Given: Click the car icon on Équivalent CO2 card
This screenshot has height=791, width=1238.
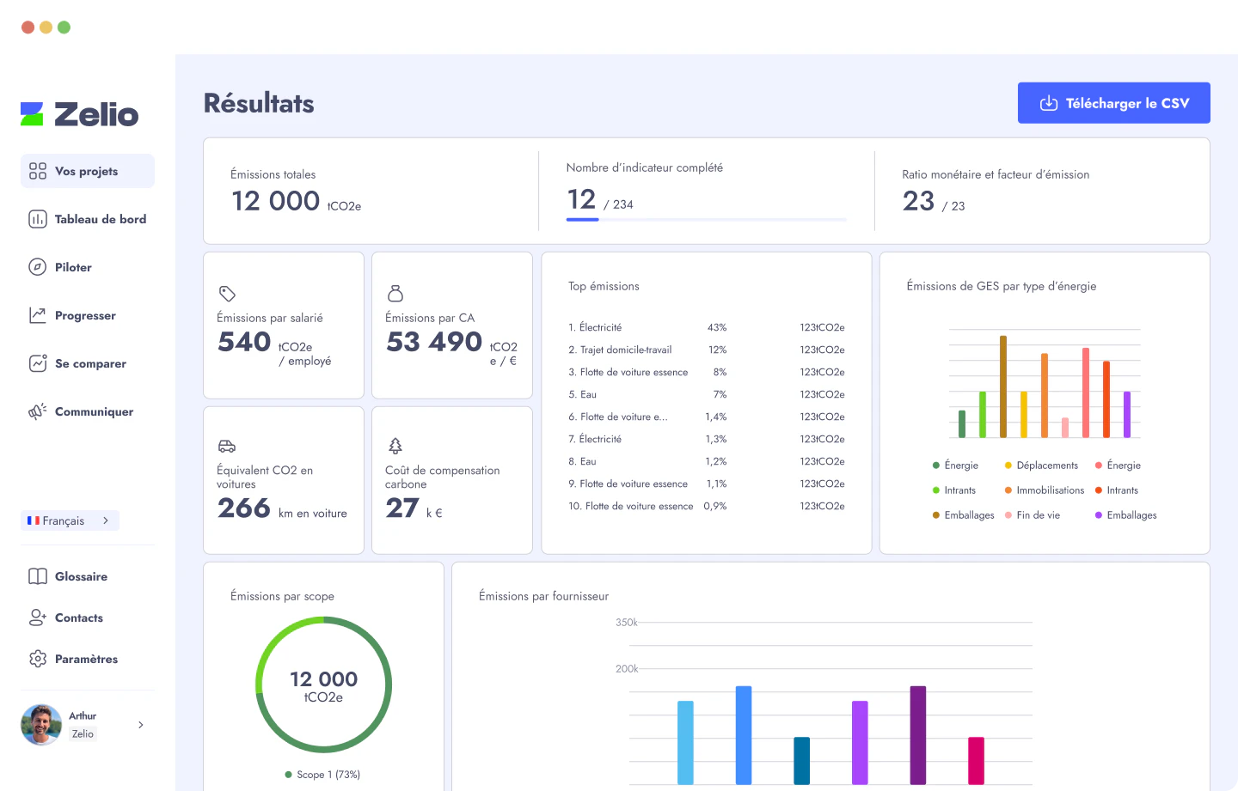Looking at the screenshot, I should point(226,446).
